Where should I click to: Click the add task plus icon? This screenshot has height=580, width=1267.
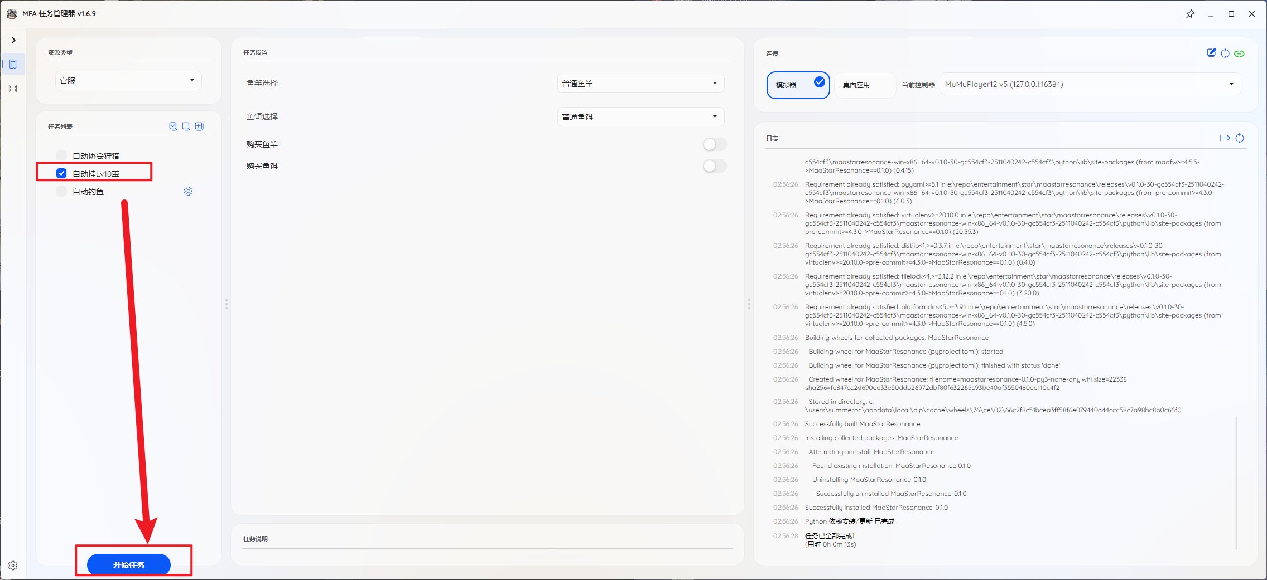pos(199,126)
